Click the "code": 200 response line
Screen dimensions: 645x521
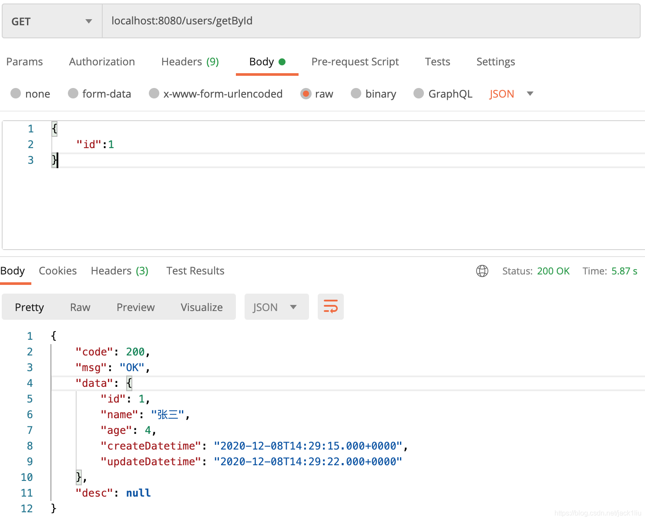[113, 352]
